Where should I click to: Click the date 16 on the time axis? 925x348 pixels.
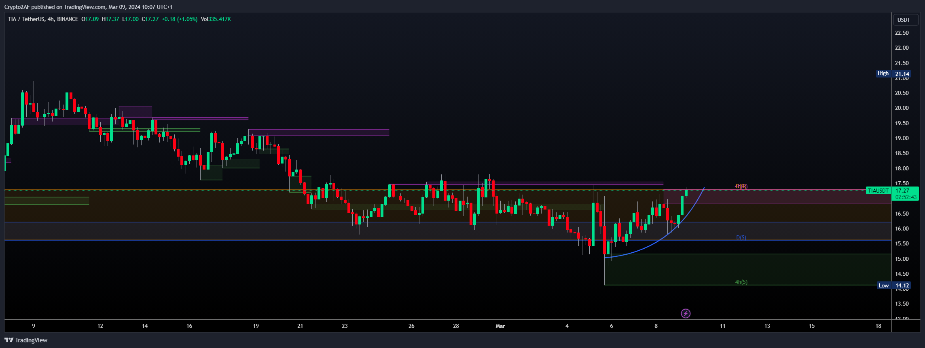[189, 326]
